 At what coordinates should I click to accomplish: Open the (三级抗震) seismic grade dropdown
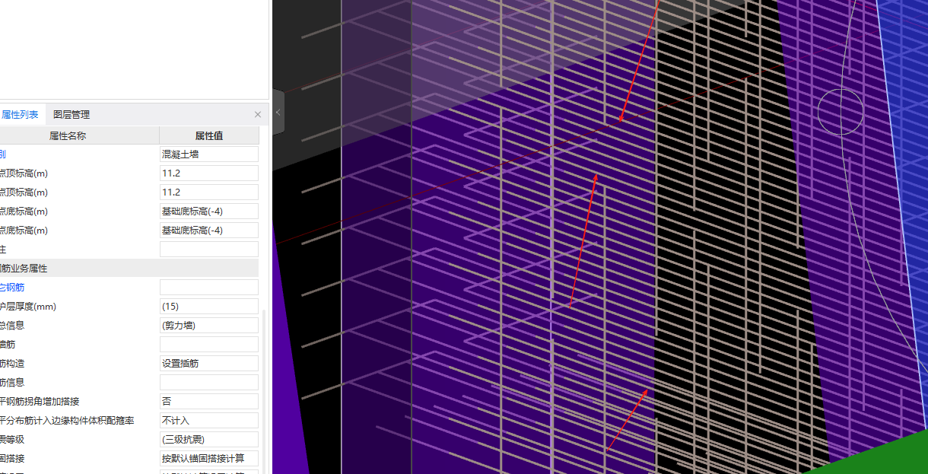209,439
